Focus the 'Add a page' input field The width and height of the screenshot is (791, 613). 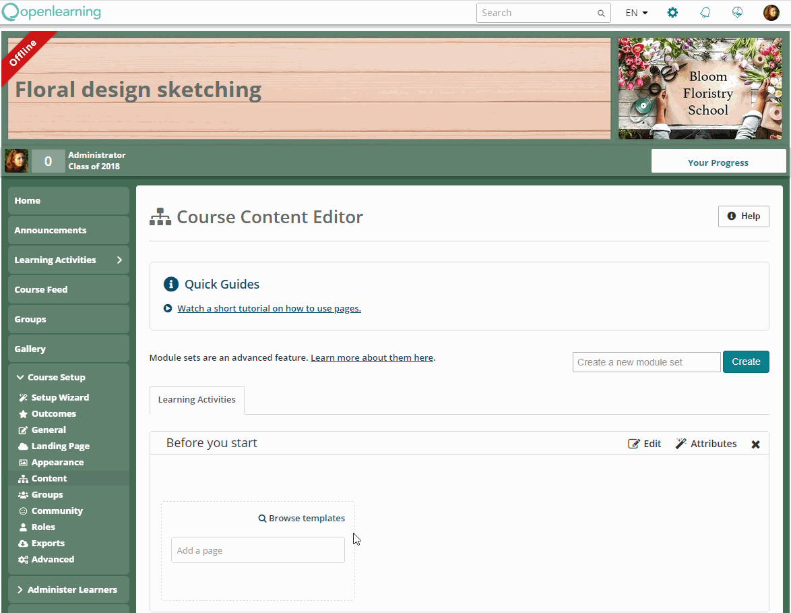[257, 550]
